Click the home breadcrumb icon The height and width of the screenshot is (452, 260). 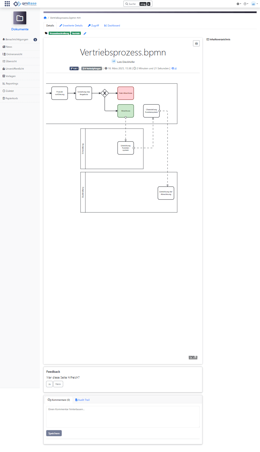(x=45, y=18)
